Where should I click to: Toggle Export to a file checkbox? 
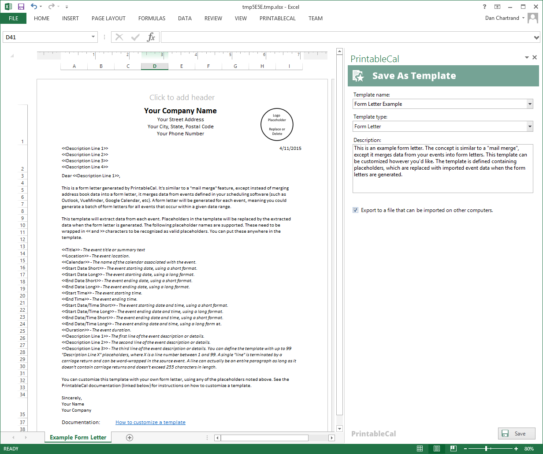pyautogui.click(x=355, y=210)
